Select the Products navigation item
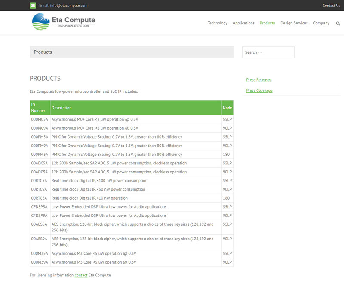This screenshot has width=344, height=288. (267, 23)
